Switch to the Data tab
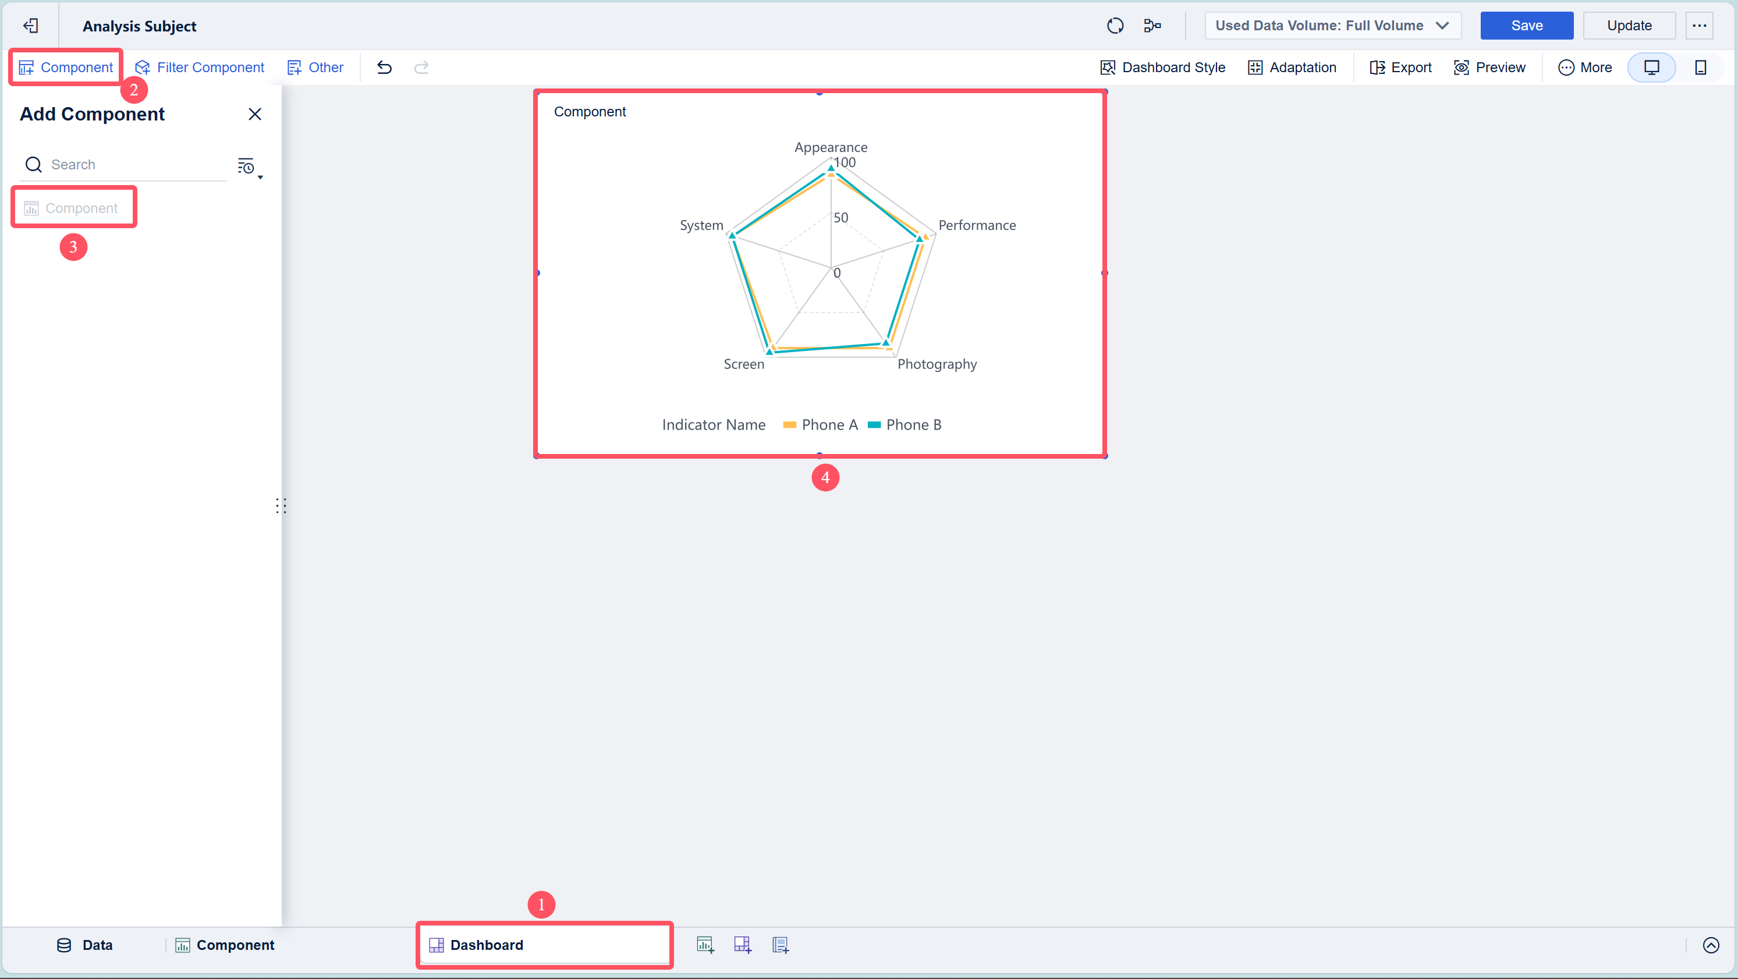This screenshot has width=1738, height=979. coord(85,945)
